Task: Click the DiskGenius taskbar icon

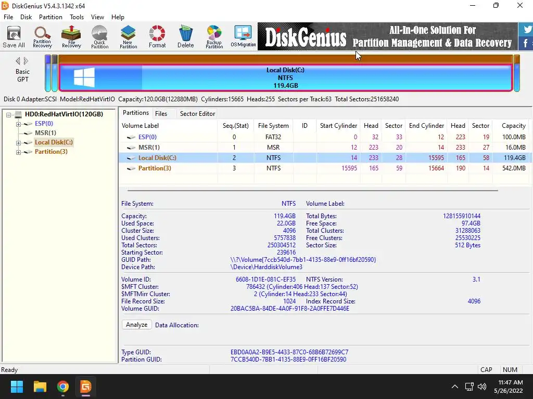Action: pos(86,387)
